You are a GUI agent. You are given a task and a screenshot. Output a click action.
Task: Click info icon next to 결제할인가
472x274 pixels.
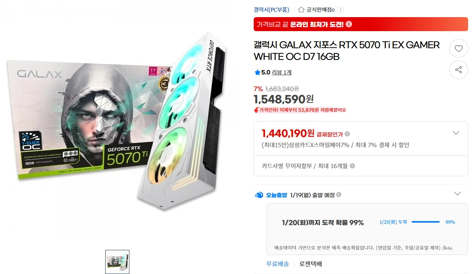pos(347,134)
